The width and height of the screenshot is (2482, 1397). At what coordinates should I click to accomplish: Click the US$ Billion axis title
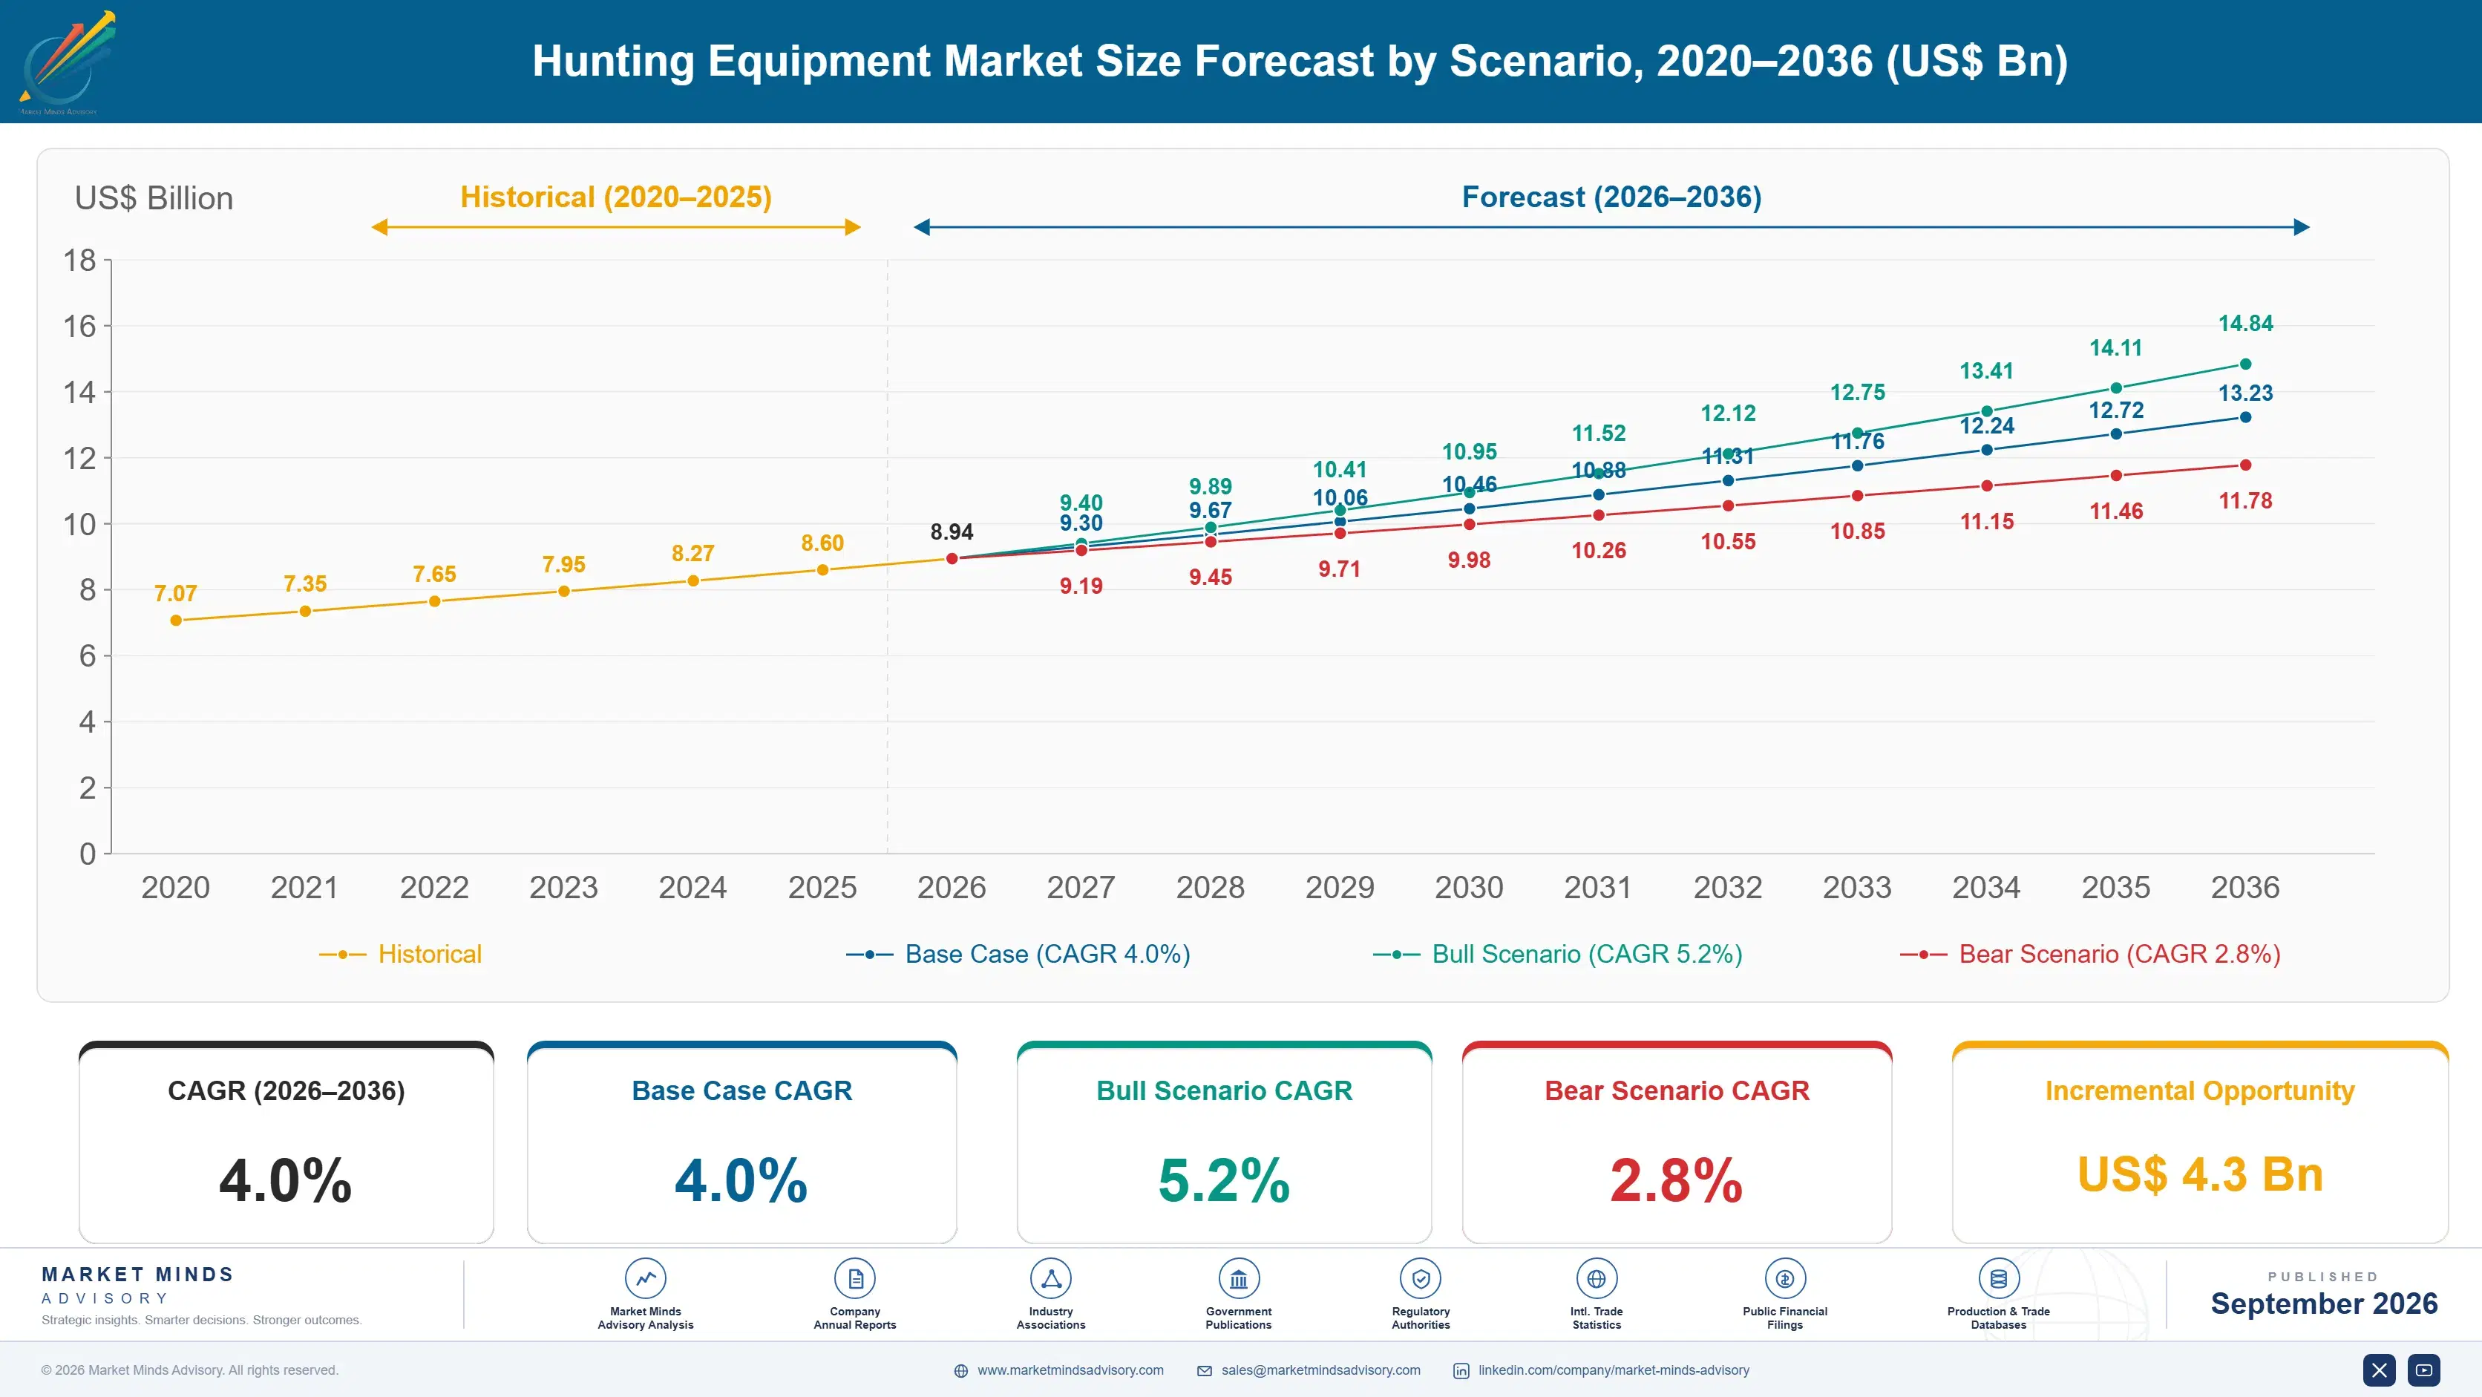click(154, 198)
